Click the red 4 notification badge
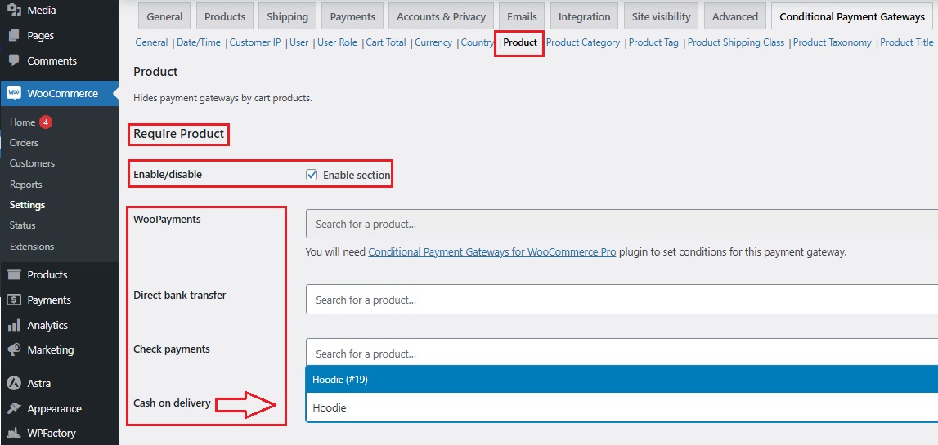938x445 pixels. (46, 122)
